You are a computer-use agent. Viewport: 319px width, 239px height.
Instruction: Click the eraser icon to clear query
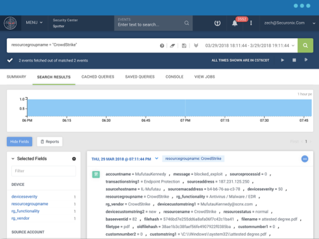173,45
